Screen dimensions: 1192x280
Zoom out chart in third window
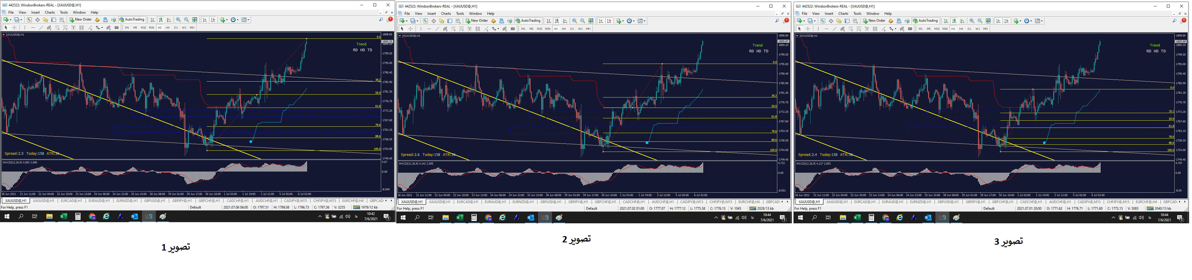point(980,21)
